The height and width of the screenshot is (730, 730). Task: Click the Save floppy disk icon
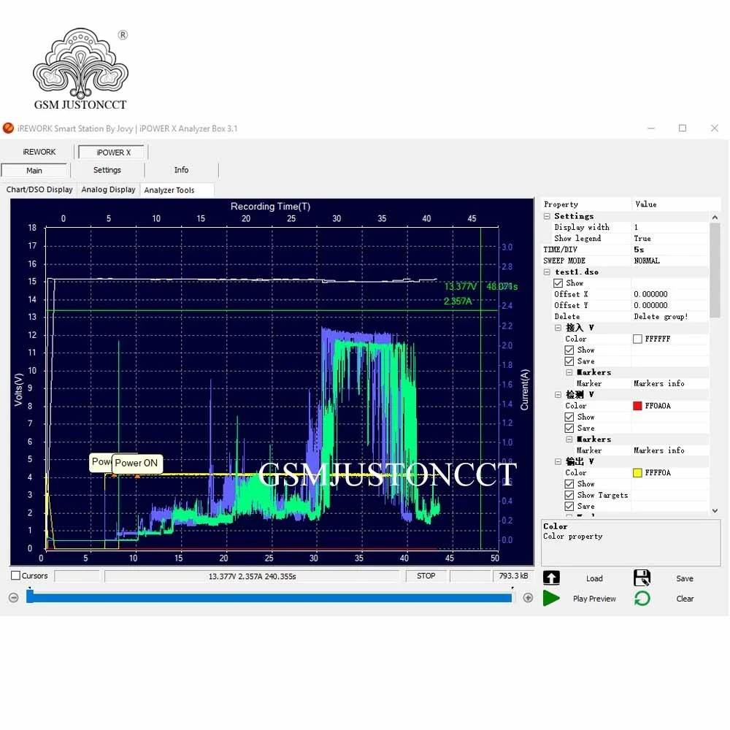click(x=642, y=577)
